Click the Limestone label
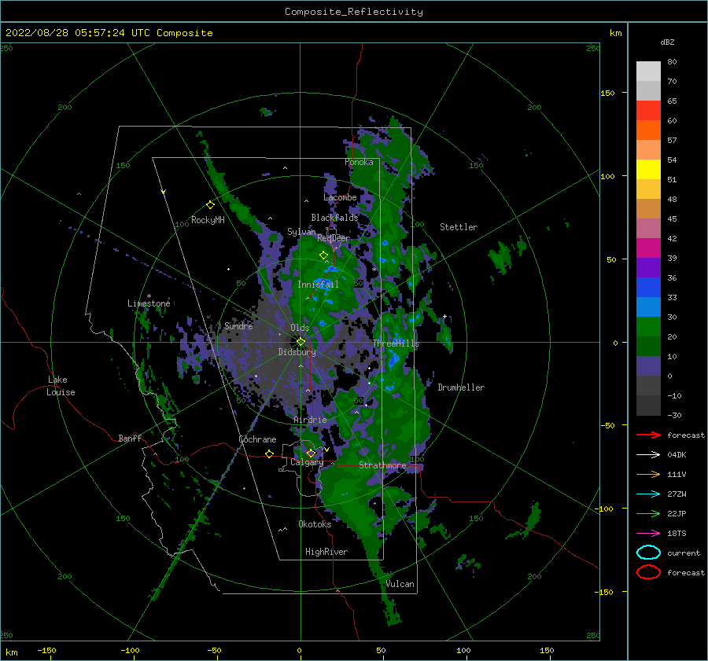 click(x=149, y=303)
